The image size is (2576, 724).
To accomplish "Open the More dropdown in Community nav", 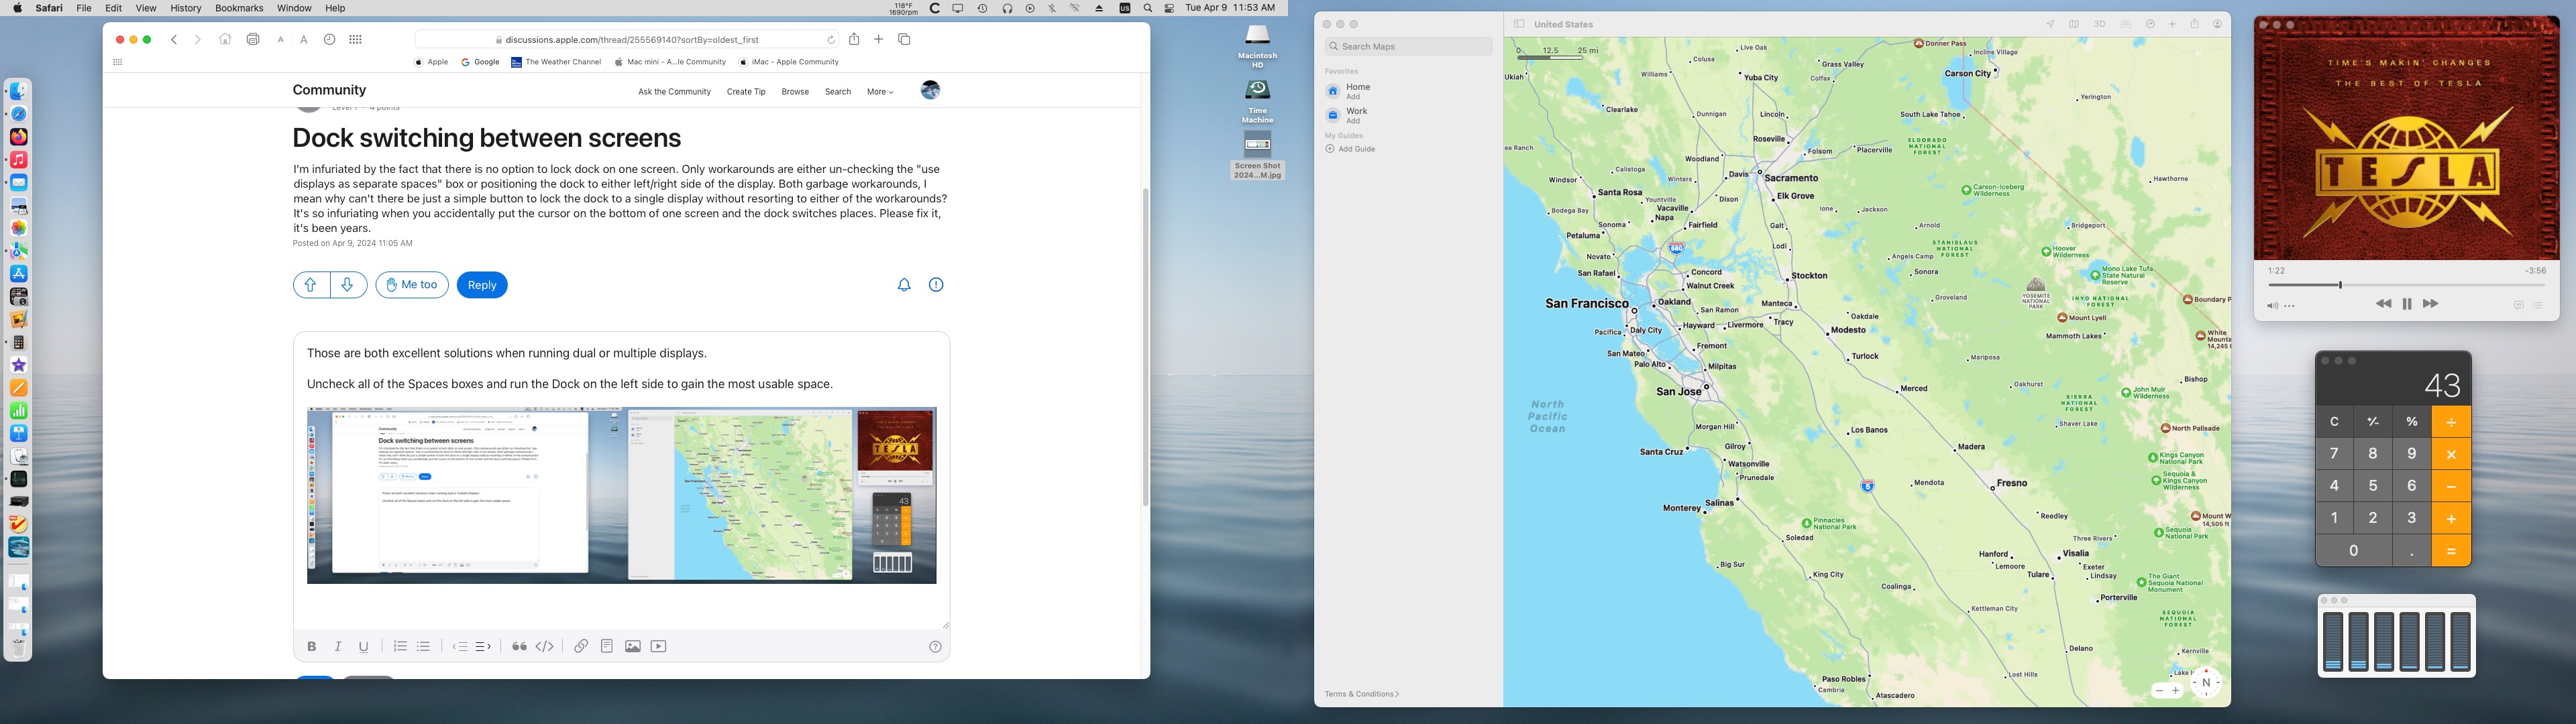I will (x=880, y=92).
